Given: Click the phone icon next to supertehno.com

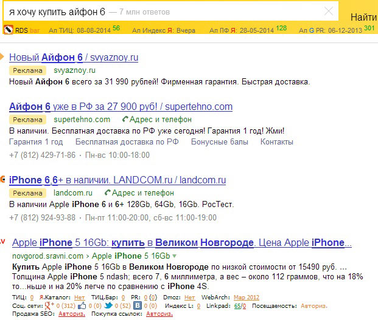Looking at the screenshot, I should coord(125,119).
